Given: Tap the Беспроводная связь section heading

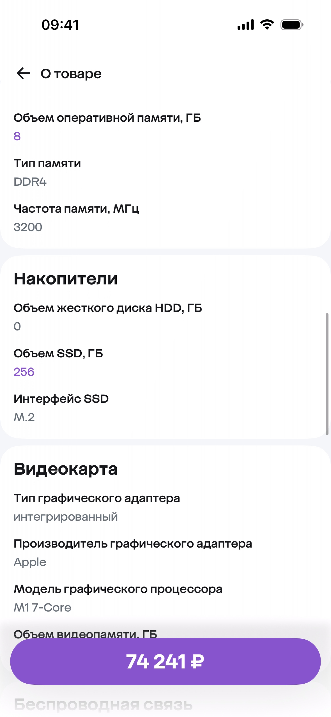Looking at the screenshot, I should (x=103, y=705).
